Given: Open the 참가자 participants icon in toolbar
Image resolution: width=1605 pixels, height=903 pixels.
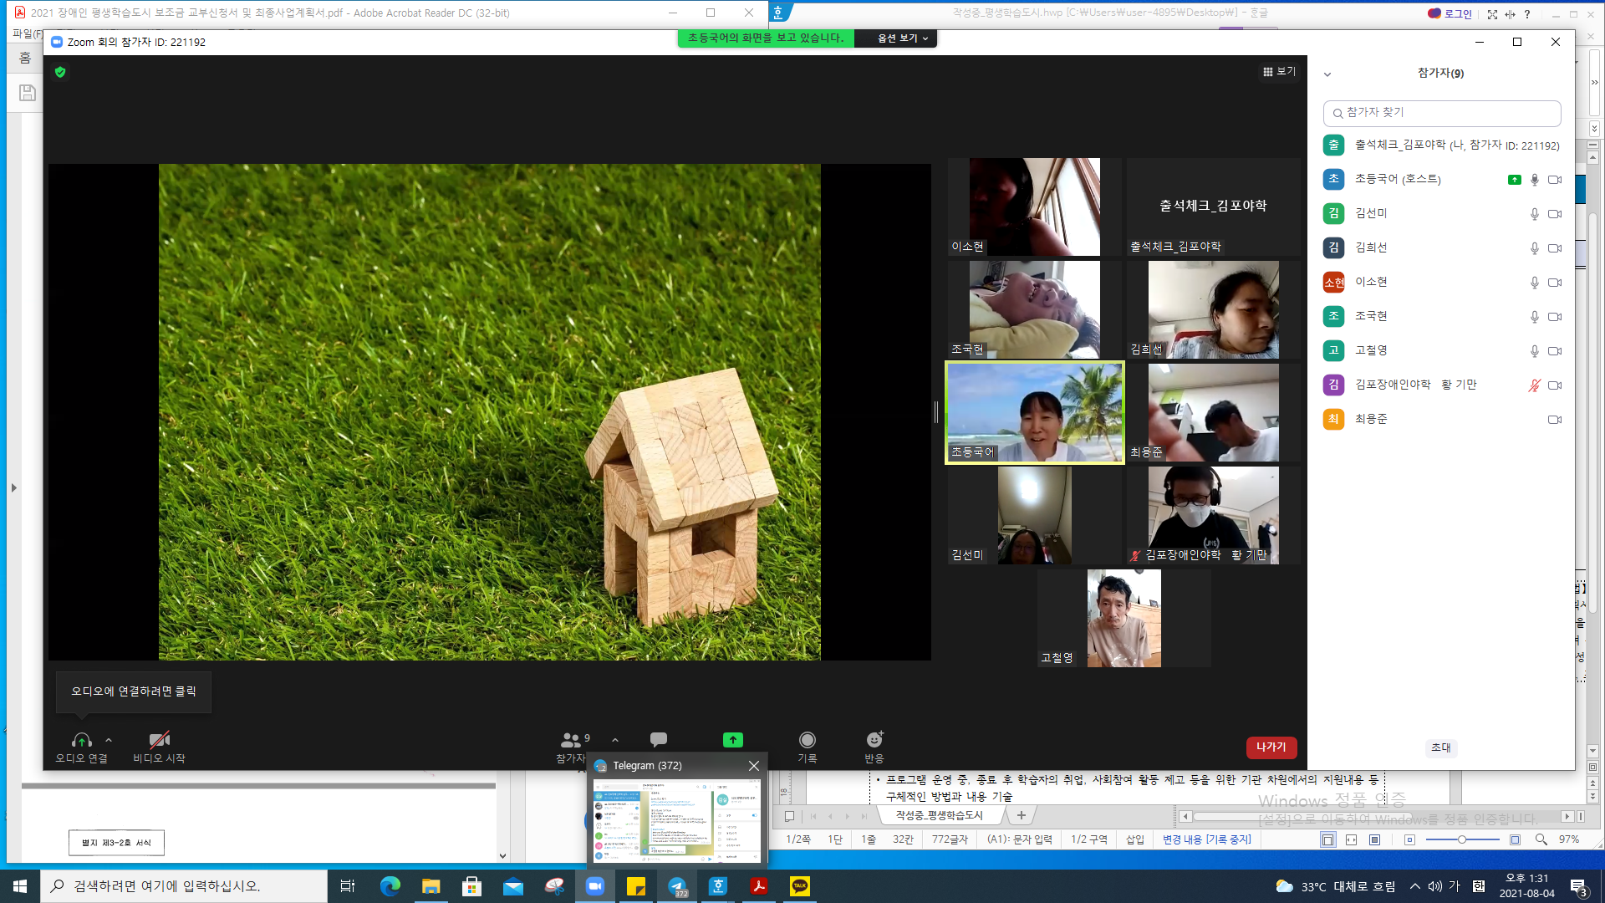Looking at the screenshot, I should (x=571, y=740).
